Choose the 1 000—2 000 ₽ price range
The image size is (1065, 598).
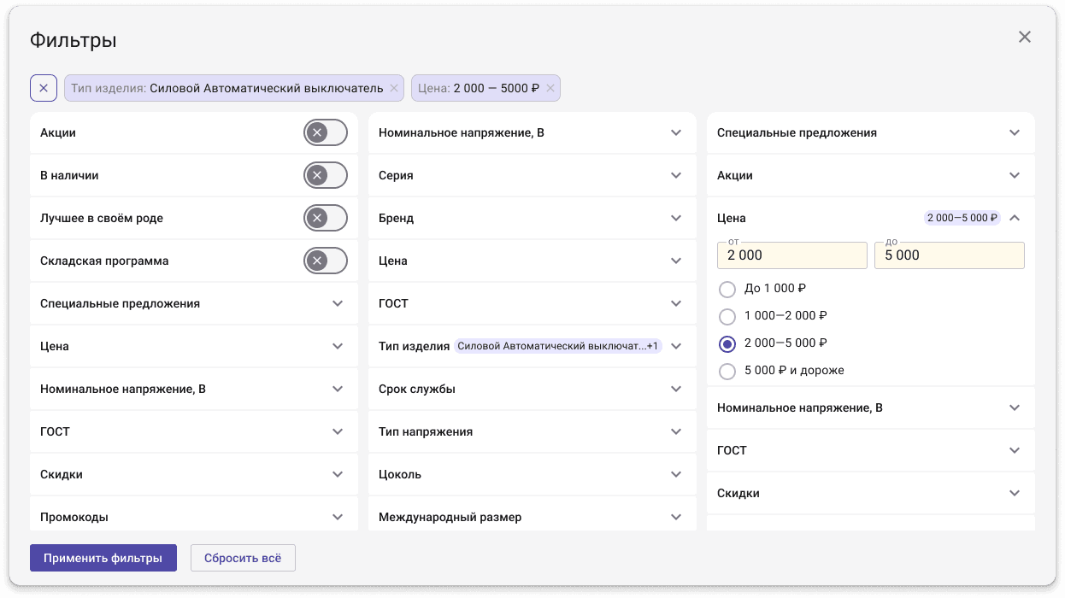tap(727, 316)
